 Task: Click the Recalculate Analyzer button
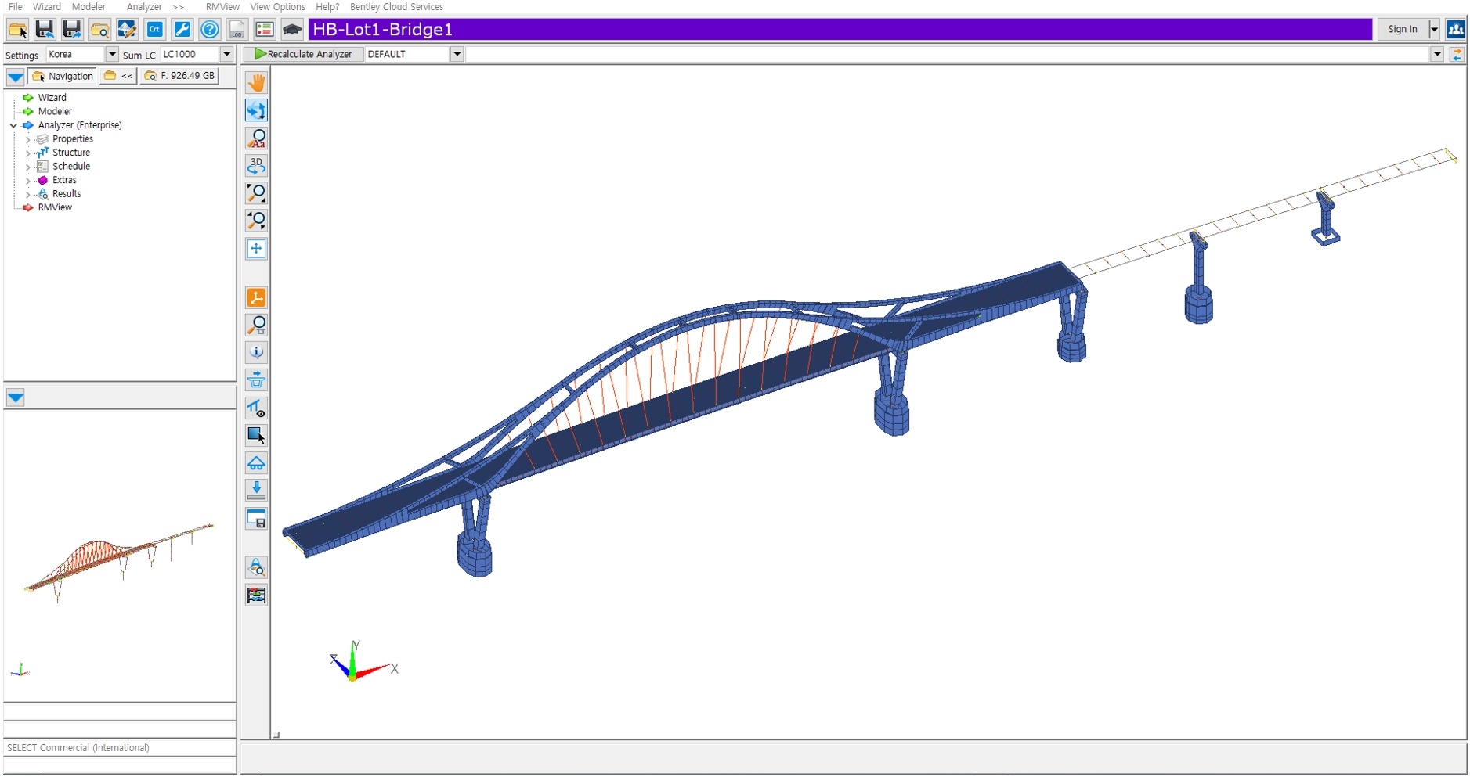(303, 54)
